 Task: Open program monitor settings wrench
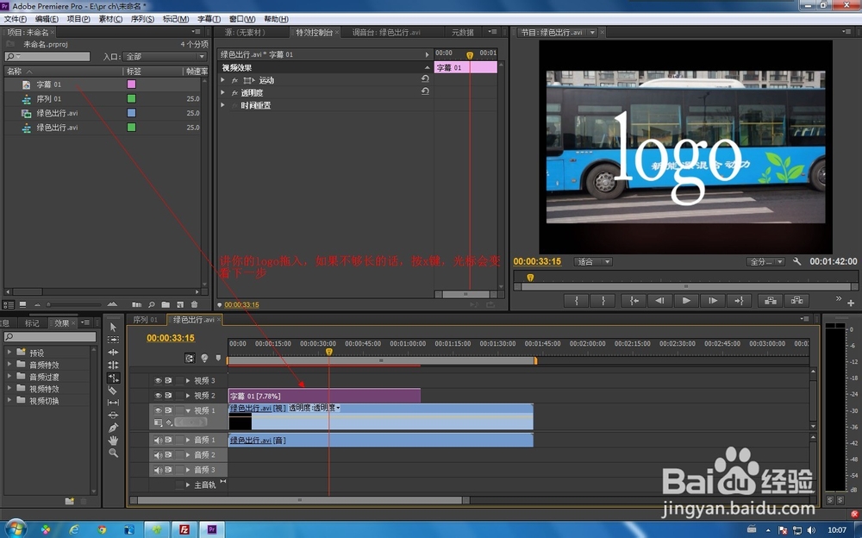[x=796, y=261]
